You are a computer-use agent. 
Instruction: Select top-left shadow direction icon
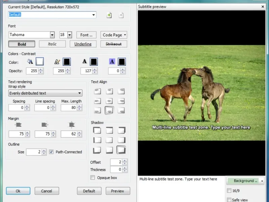97,130
